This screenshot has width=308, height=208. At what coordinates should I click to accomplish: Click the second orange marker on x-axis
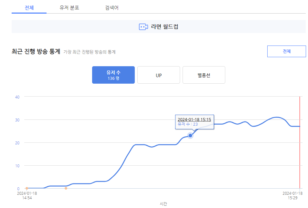(x=66, y=188)
